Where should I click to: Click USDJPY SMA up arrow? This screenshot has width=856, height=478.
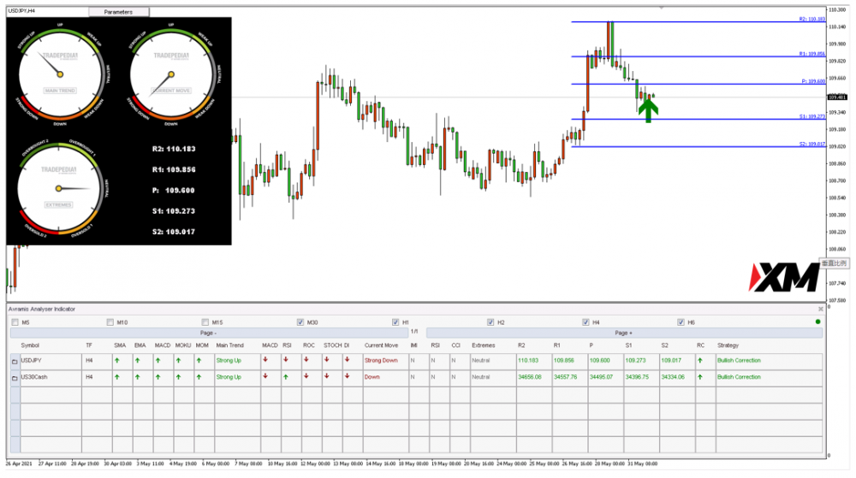tap(116, 360)
